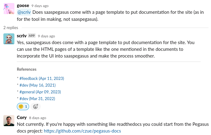This screenshot has width=211, height=135.
Task: Click the goose username
Action: pos(23,6)
